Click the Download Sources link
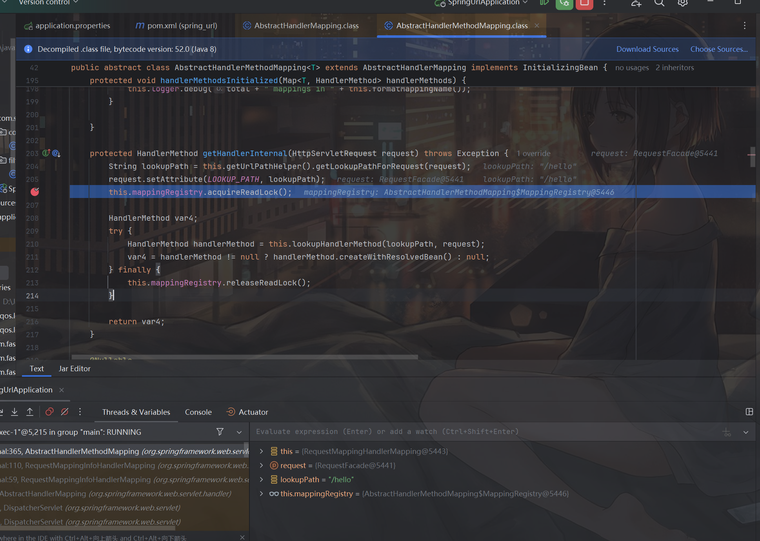 click(647, 49)
